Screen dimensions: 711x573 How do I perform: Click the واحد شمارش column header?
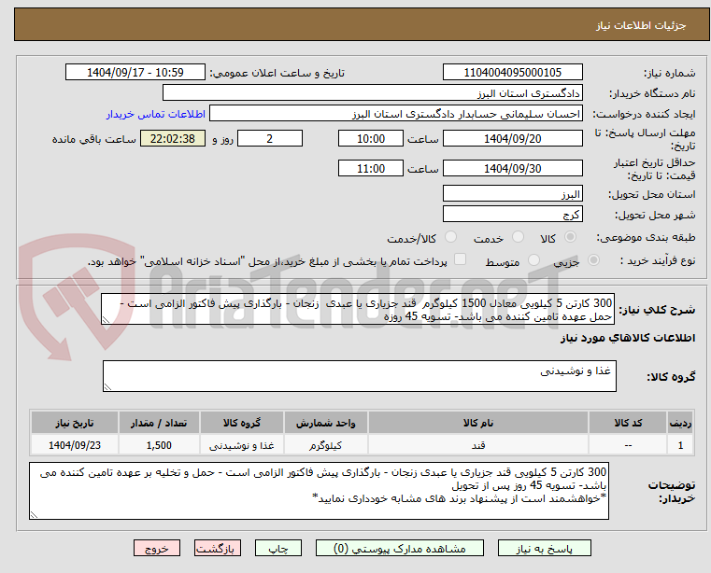[325, 423]
